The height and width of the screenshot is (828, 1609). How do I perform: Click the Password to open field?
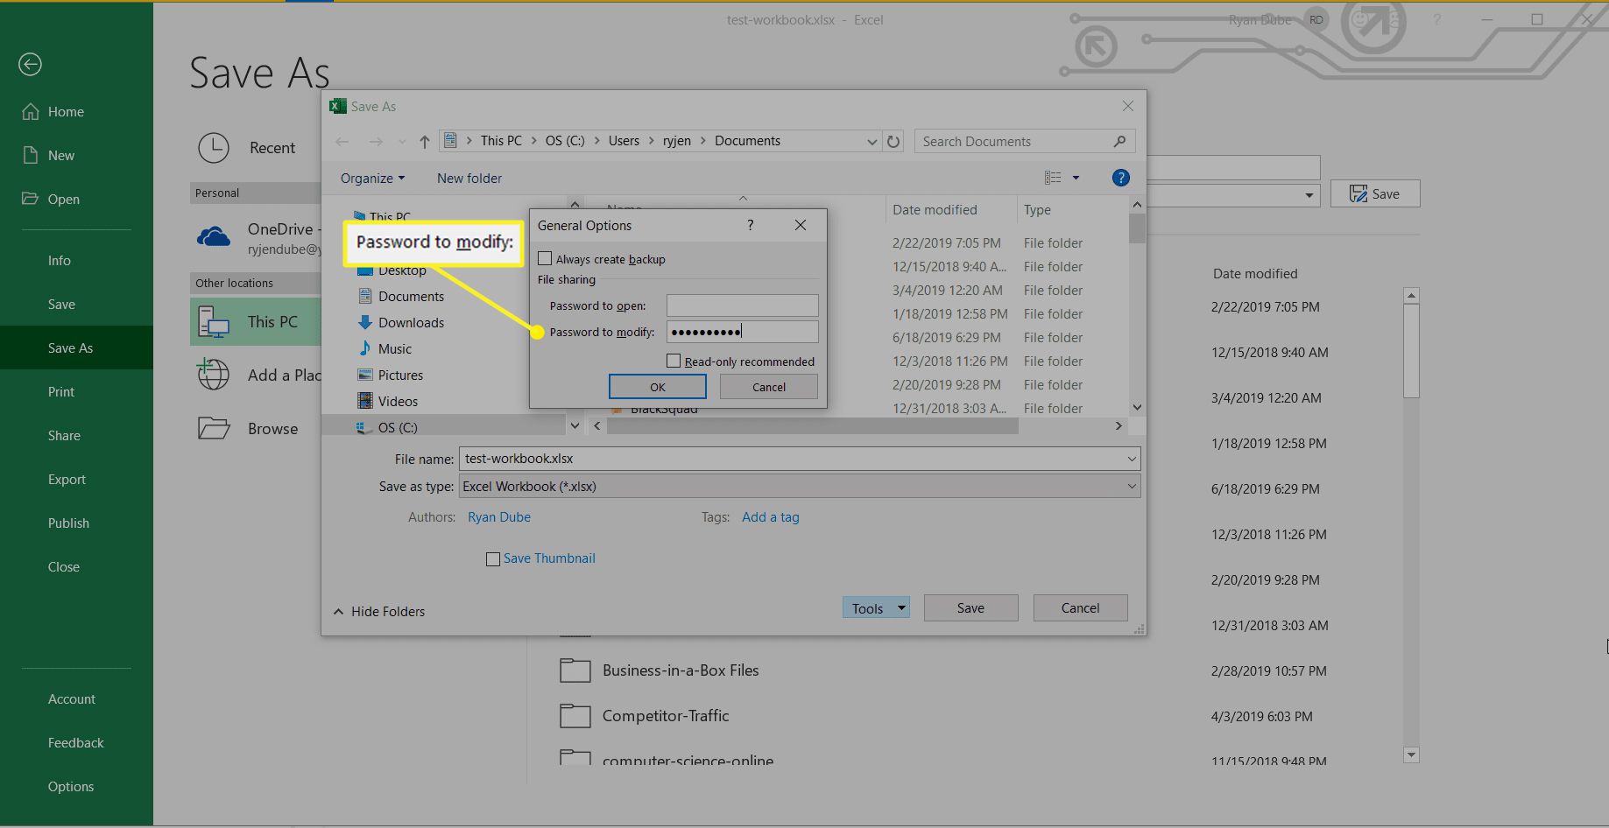742,305
